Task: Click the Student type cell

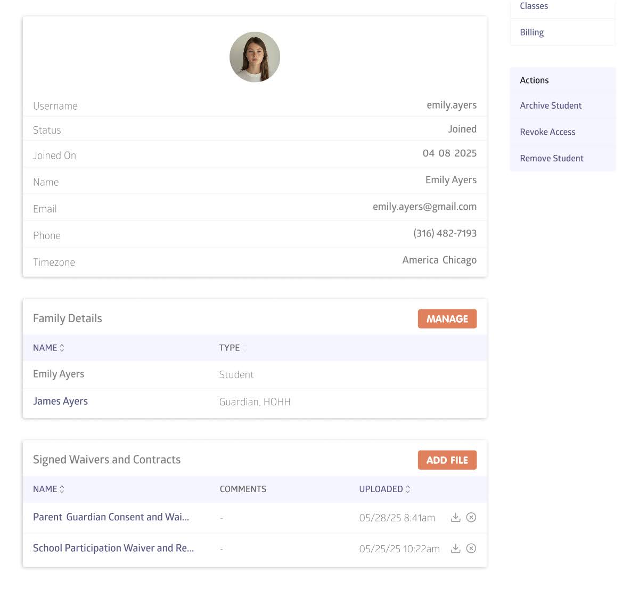Action: click(236, 375)
